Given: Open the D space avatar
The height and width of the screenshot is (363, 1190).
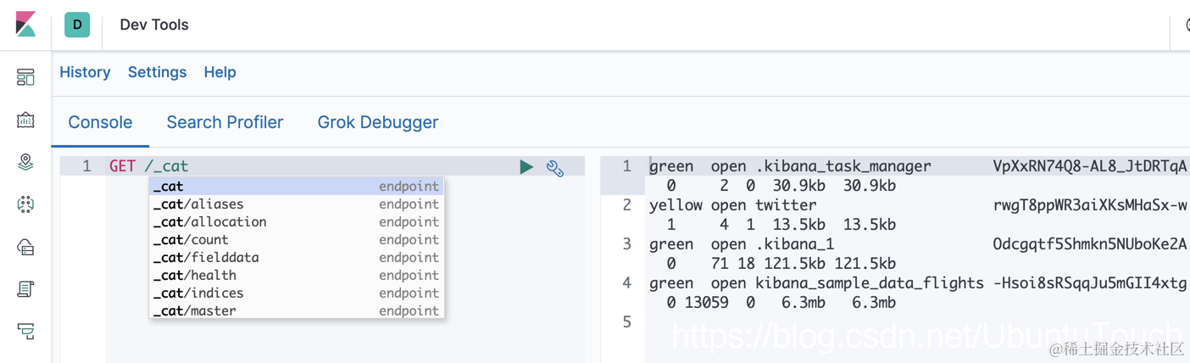Looking at the screenshot, I should (x=77, y=25).
